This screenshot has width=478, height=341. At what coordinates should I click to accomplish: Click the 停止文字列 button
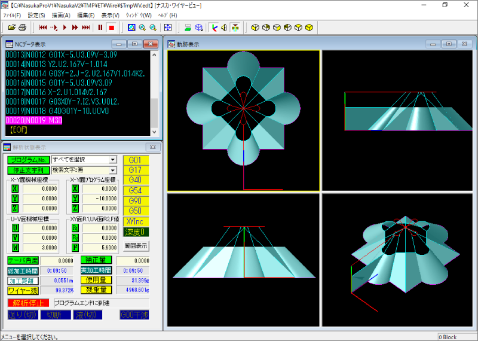coord(28,170)
